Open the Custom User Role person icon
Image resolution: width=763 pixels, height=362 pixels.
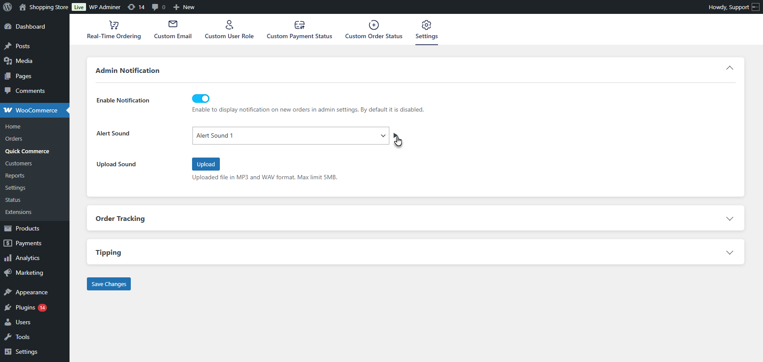[x=229, y=25]
